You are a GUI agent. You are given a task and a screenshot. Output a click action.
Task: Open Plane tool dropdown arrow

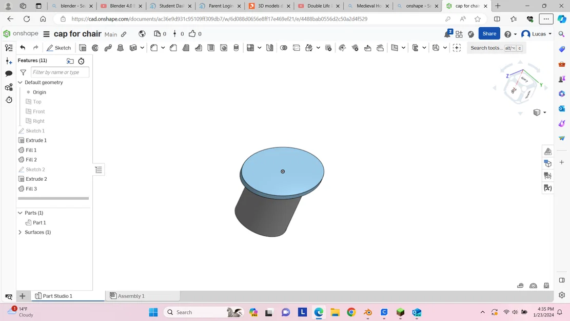[x=403, y=48]
